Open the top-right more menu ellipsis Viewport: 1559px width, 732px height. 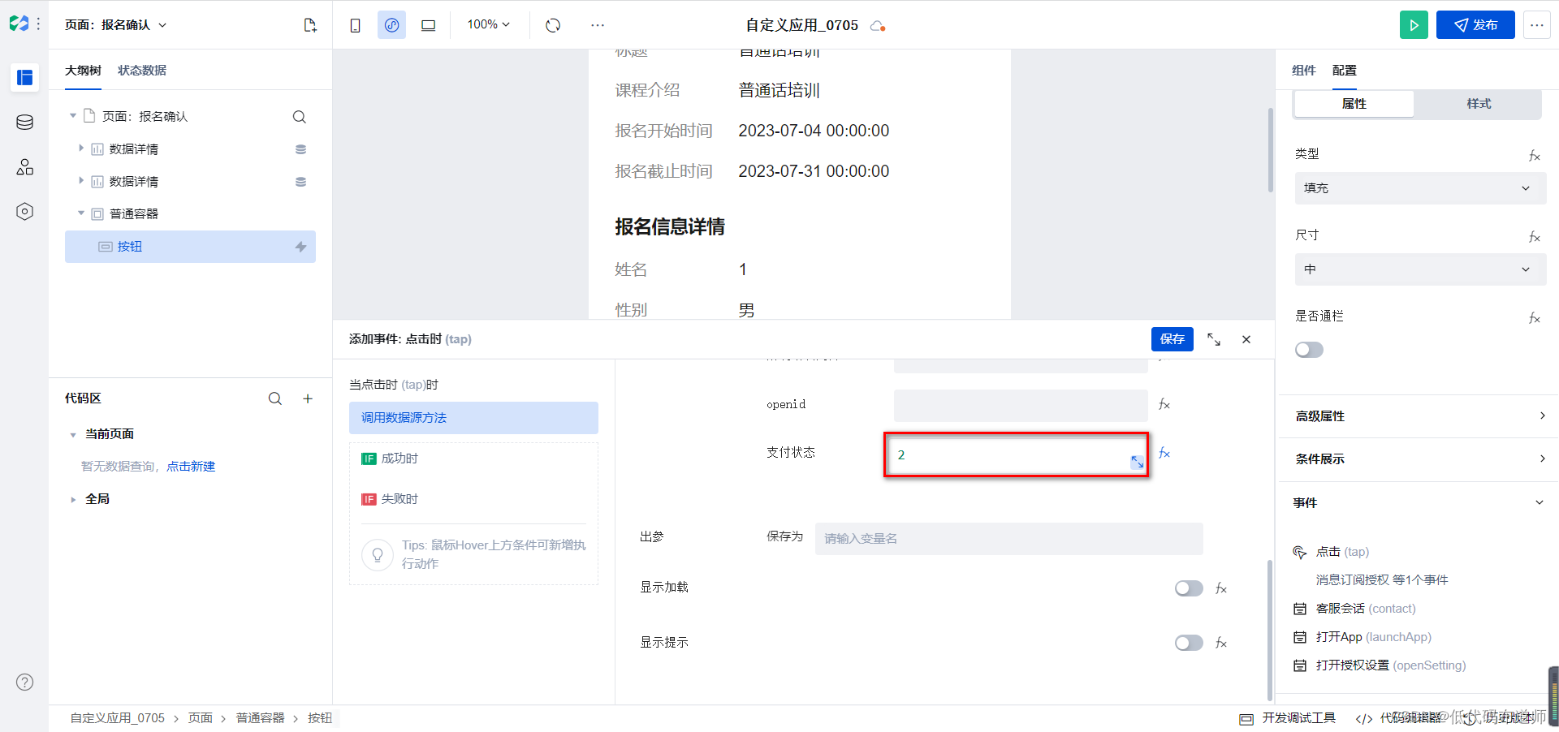click(1537, 25)
